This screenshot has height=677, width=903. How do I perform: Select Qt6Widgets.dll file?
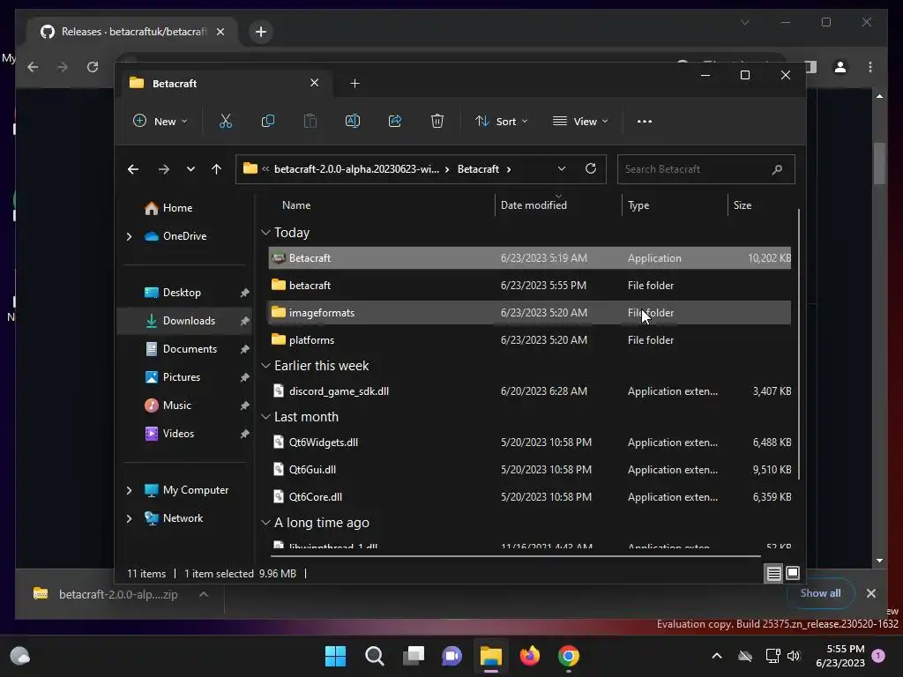pyautogui.click(x=529, y=443)
